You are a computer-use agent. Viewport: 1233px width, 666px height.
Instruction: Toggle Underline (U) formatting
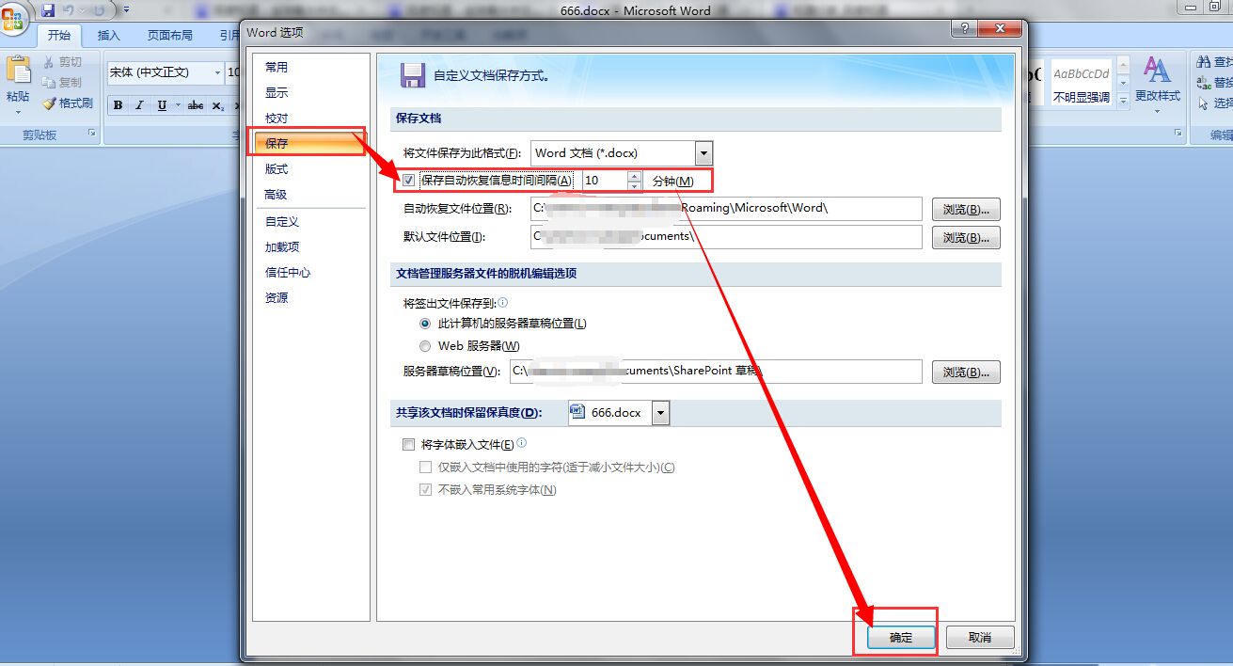click(161, 105)
